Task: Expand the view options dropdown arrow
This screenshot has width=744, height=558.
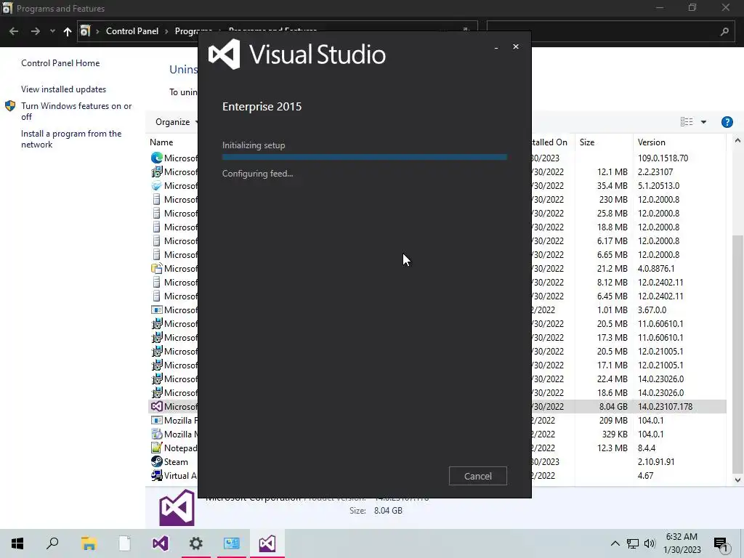Action: click(703, 122)
